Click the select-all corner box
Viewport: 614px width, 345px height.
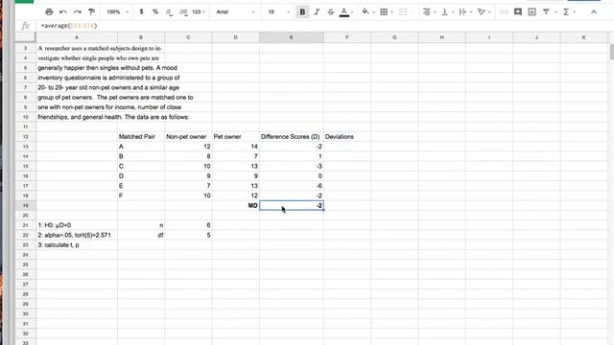click(26, 37)
